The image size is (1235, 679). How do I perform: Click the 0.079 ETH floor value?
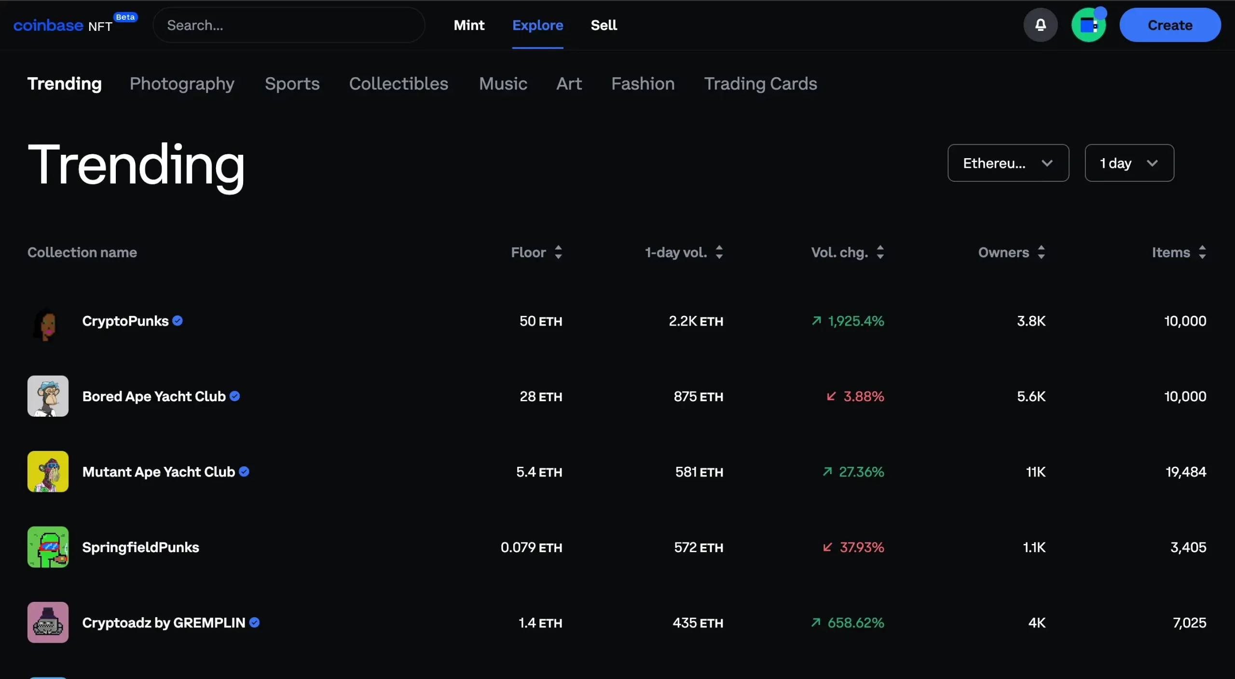coord(532,547)
